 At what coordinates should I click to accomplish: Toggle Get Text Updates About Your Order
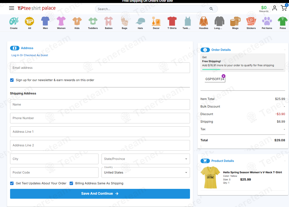click(12, 183)
